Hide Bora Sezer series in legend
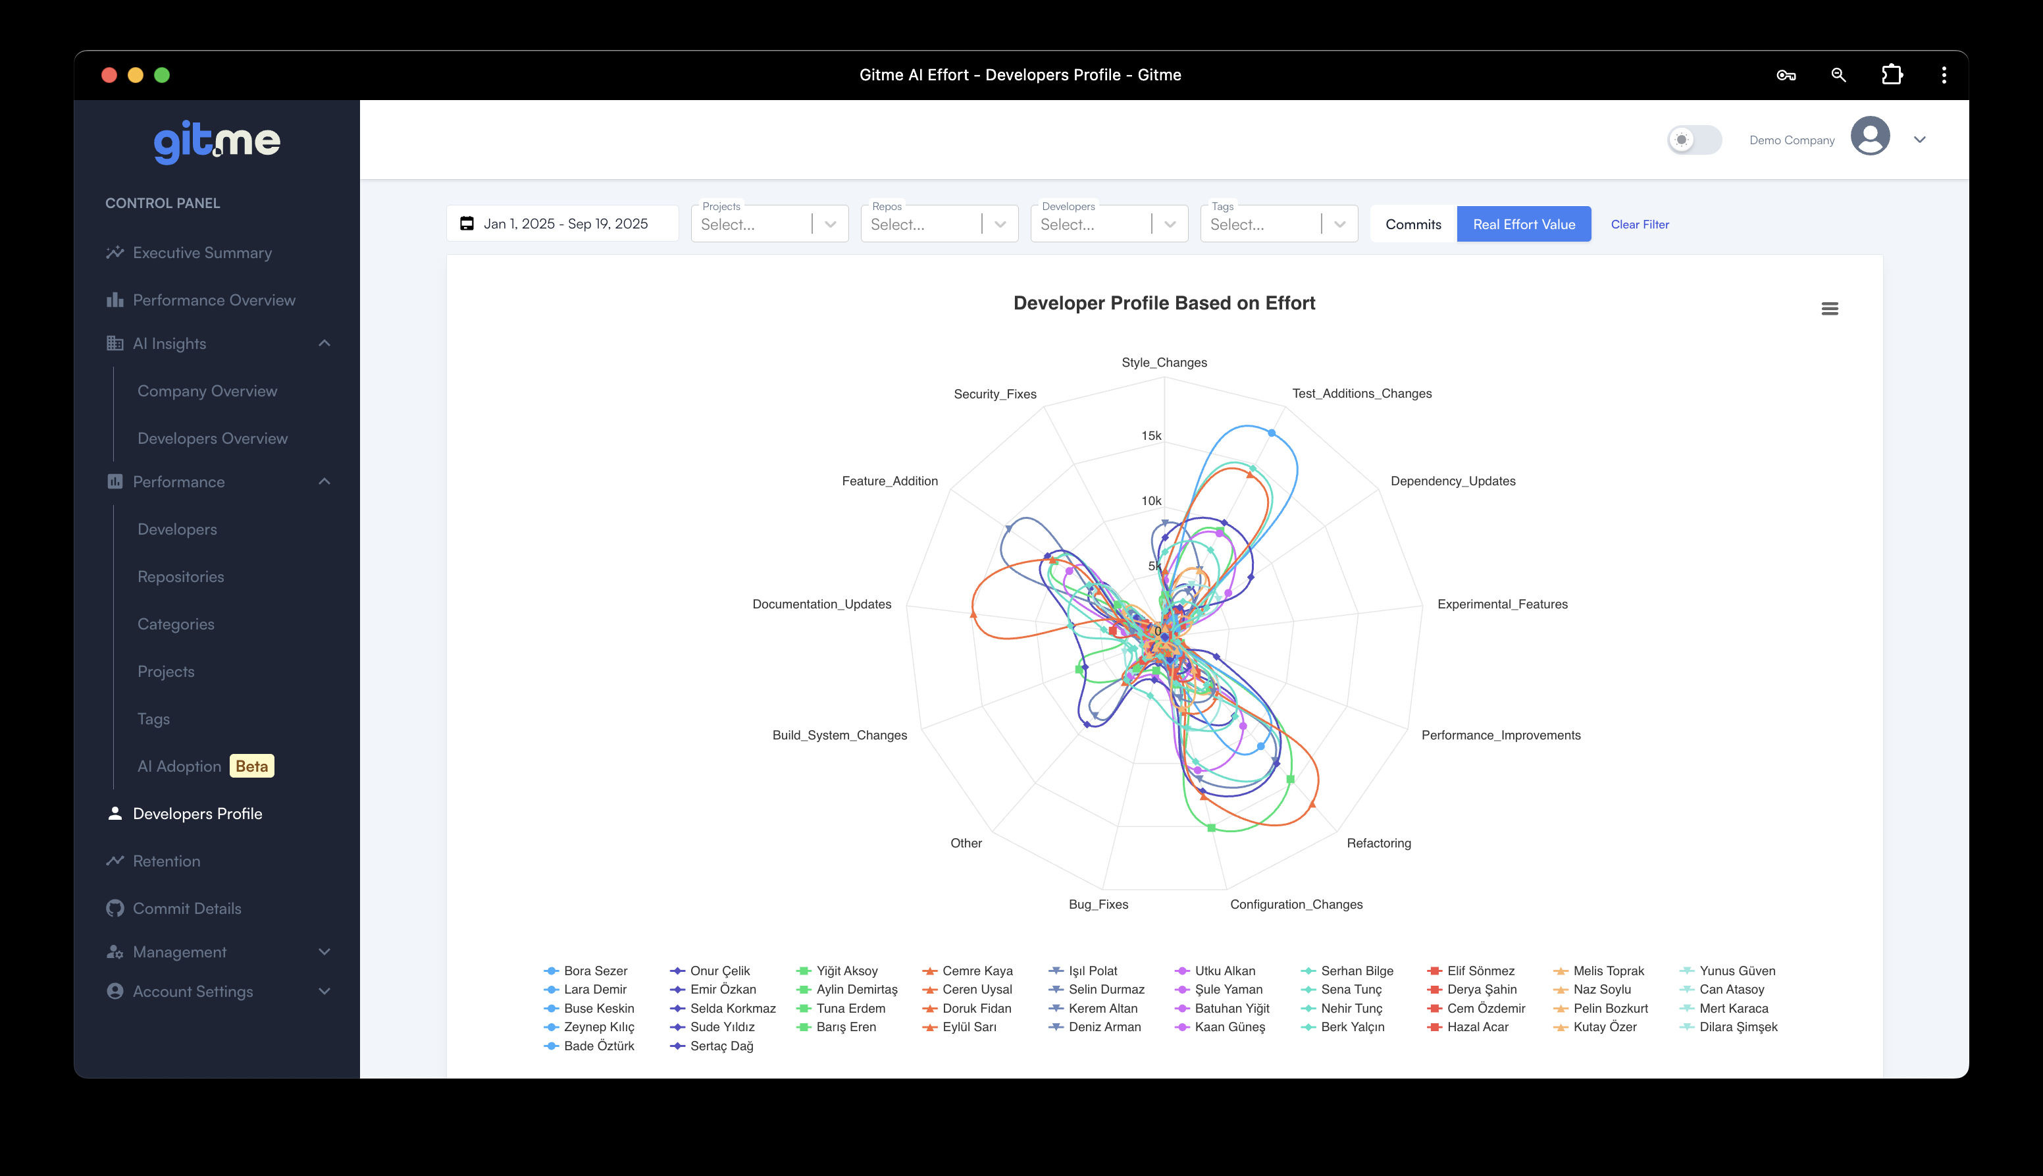Viewport: 2043px width, 1176px height. tap(595, 971)
